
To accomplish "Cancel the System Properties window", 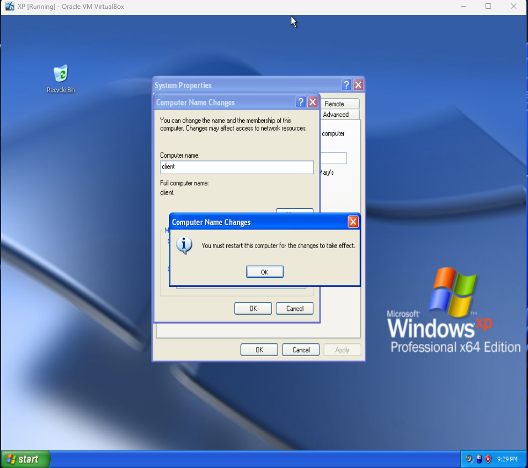I will (x=301, y=350).
